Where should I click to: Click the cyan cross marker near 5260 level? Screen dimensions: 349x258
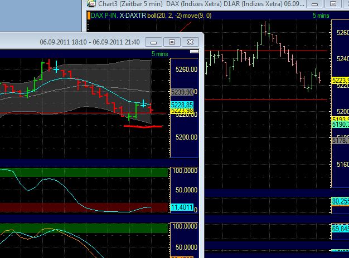click(56, 70)
